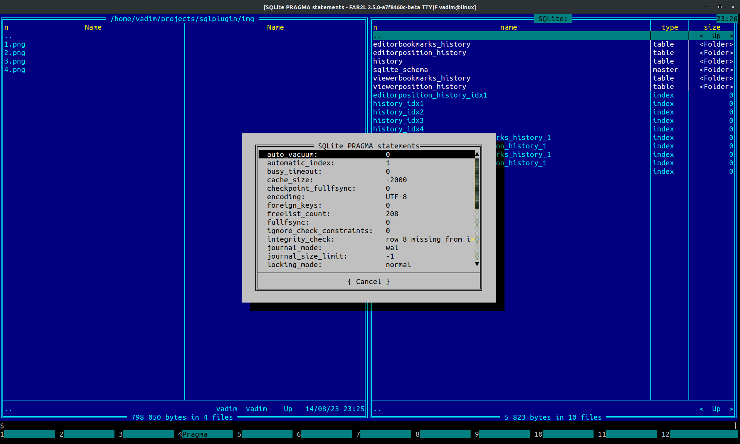Click the type column header
The image size is (740, 444).
(669, 27)
